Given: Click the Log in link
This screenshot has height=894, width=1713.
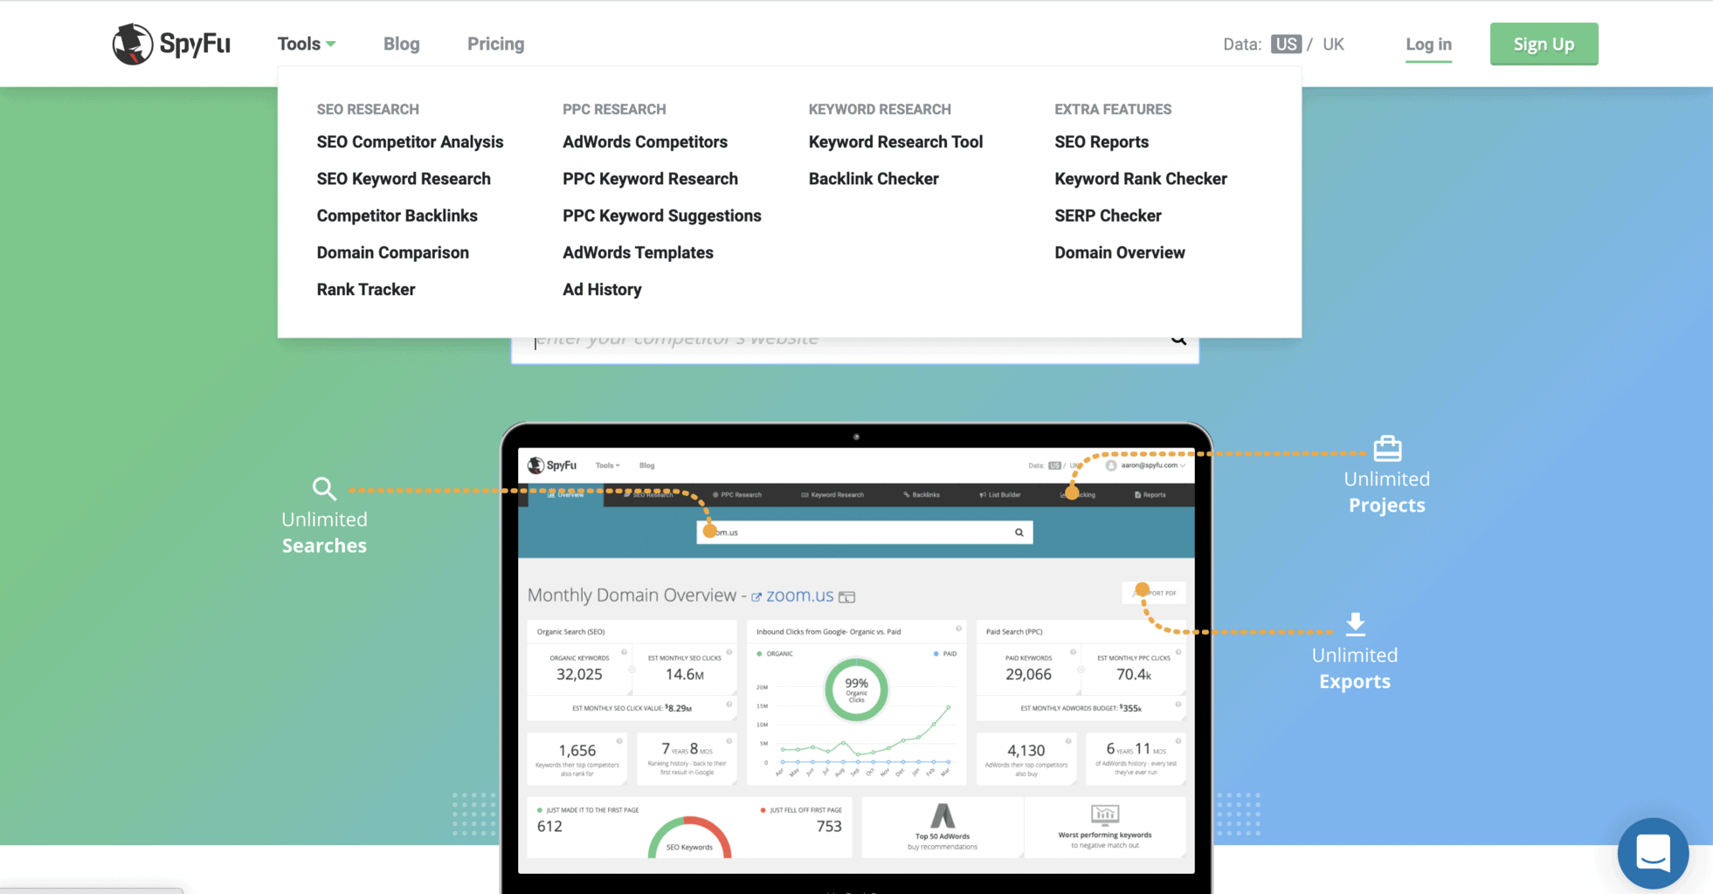Looking at the screenshot, I should tap(1428, 45).
